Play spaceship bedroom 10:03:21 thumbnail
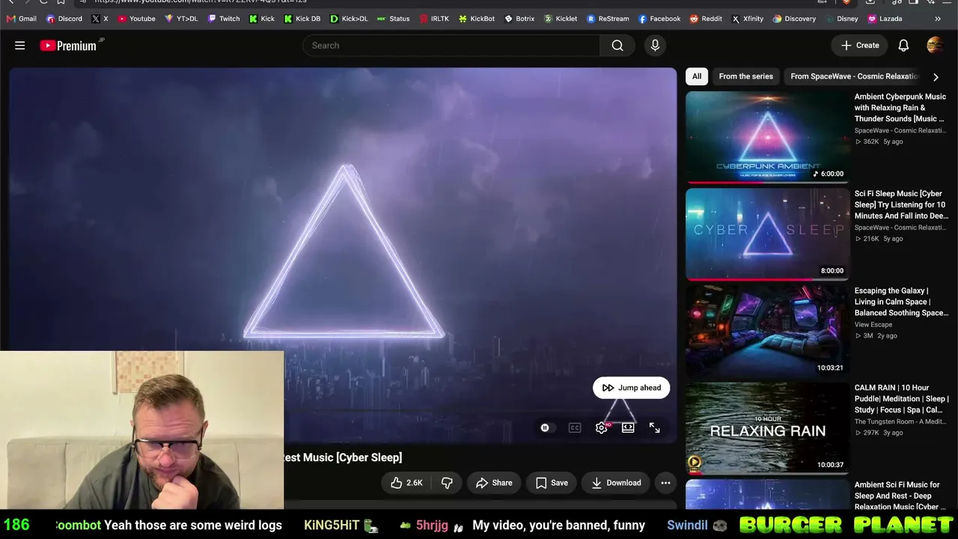Image resolution: width=958 pixels, height=539 pixels. pyautogui.click(x=767, y=331)
